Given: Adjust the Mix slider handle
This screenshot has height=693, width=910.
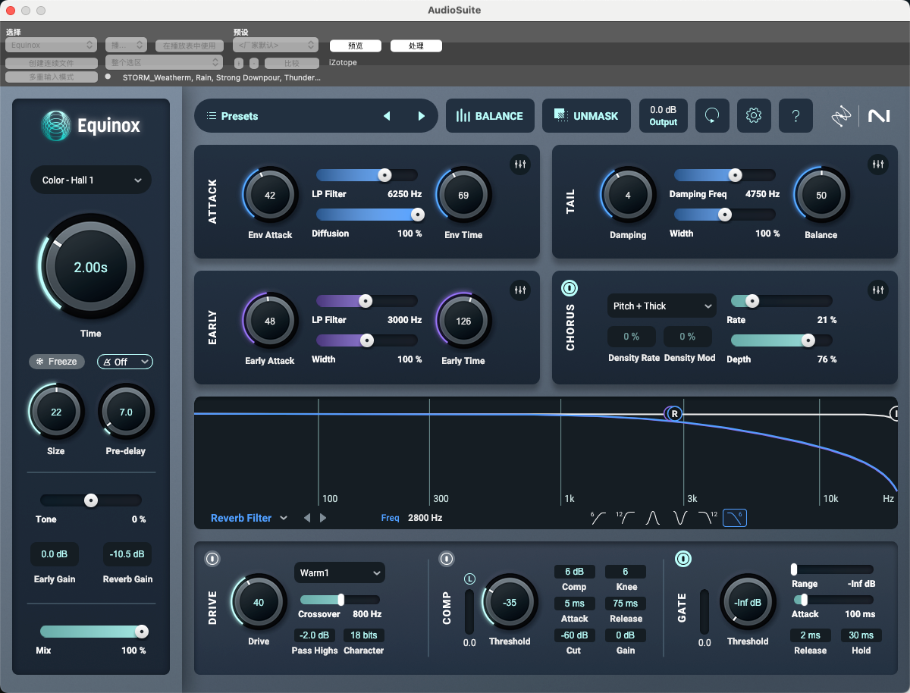Looking at the screenshot, I should [141, 632].
